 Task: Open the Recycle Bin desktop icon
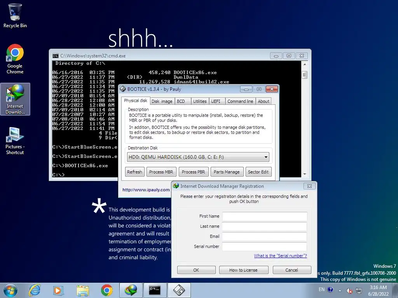click(x=15, y=16)
